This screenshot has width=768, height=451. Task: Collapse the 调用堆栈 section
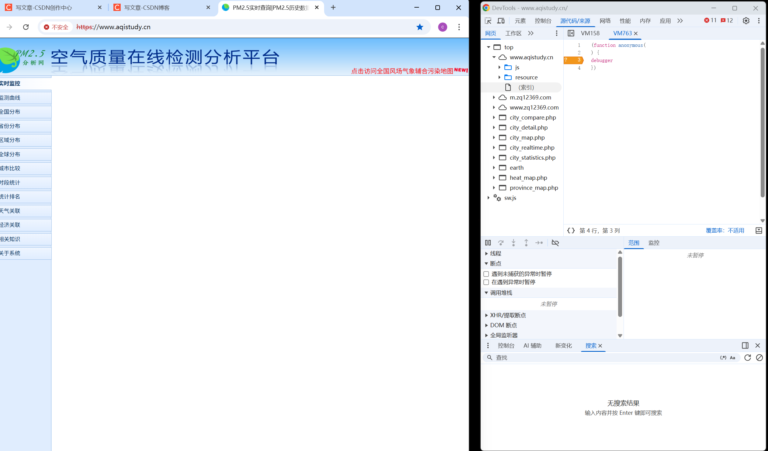click(x=486, y=293)
